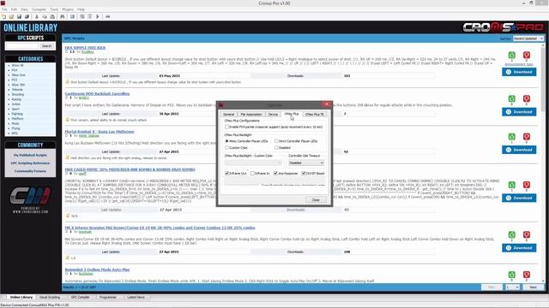Viewport: 549px width, 308px height.
Task: Download the FIFA Simple Free Kick script
Action: pos(519,72)
